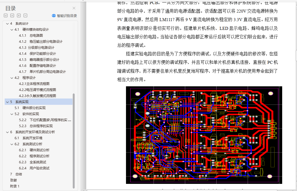Click the collapse-up arrow icon under 目录

12,16
